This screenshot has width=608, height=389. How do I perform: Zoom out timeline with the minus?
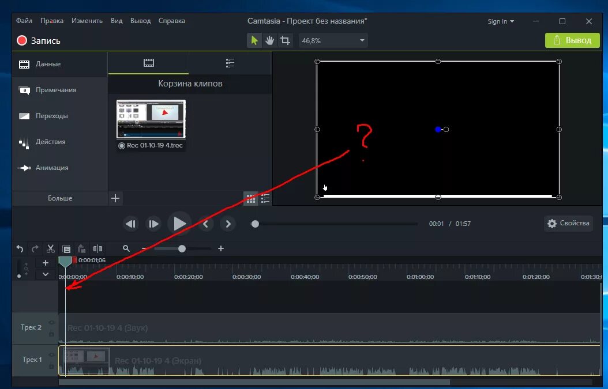point(144,248)
